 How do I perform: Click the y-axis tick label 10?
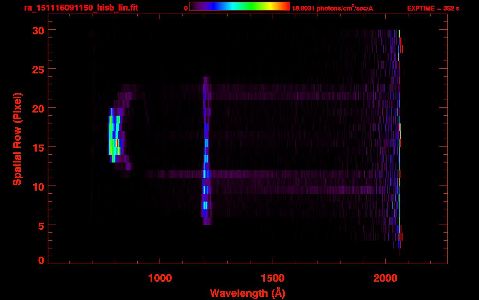[x=39, y=186]
